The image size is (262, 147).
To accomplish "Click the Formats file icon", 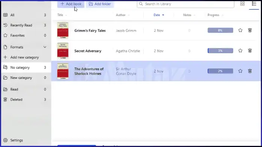I will 5,47.
